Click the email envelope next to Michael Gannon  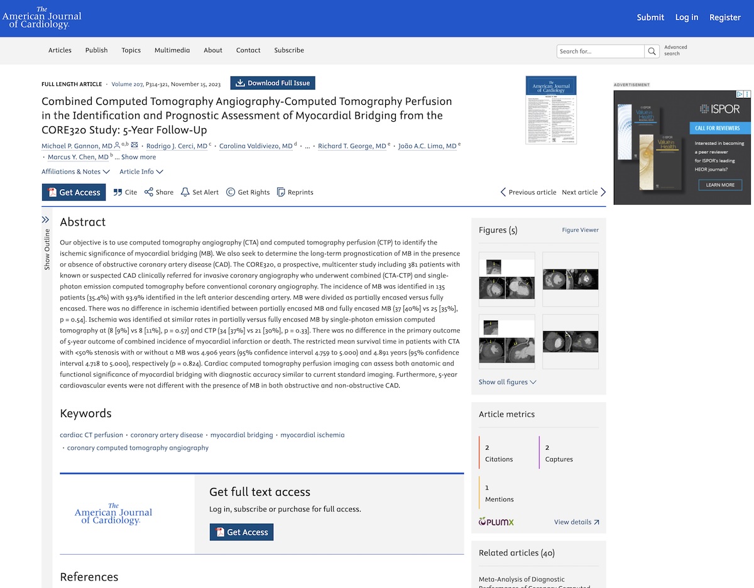click(134, 145)
